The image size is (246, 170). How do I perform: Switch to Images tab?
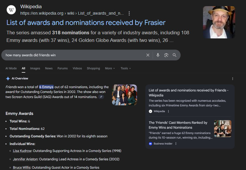(x=35, y=68)
